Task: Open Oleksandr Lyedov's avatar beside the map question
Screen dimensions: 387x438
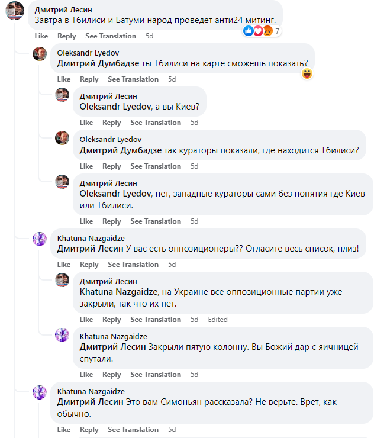Action: point(40,54)
